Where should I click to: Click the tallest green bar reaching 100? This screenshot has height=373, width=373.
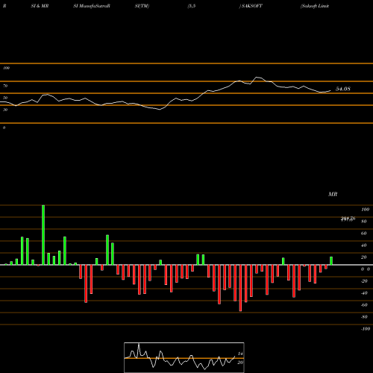pyautogui.click(x=43, y=235)
